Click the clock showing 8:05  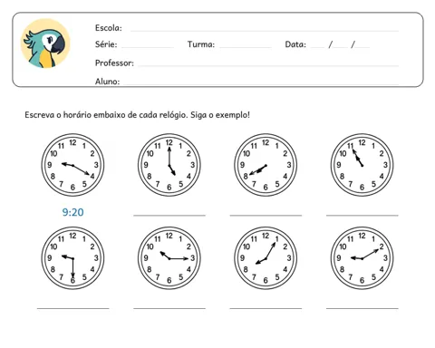click(266, 258)
